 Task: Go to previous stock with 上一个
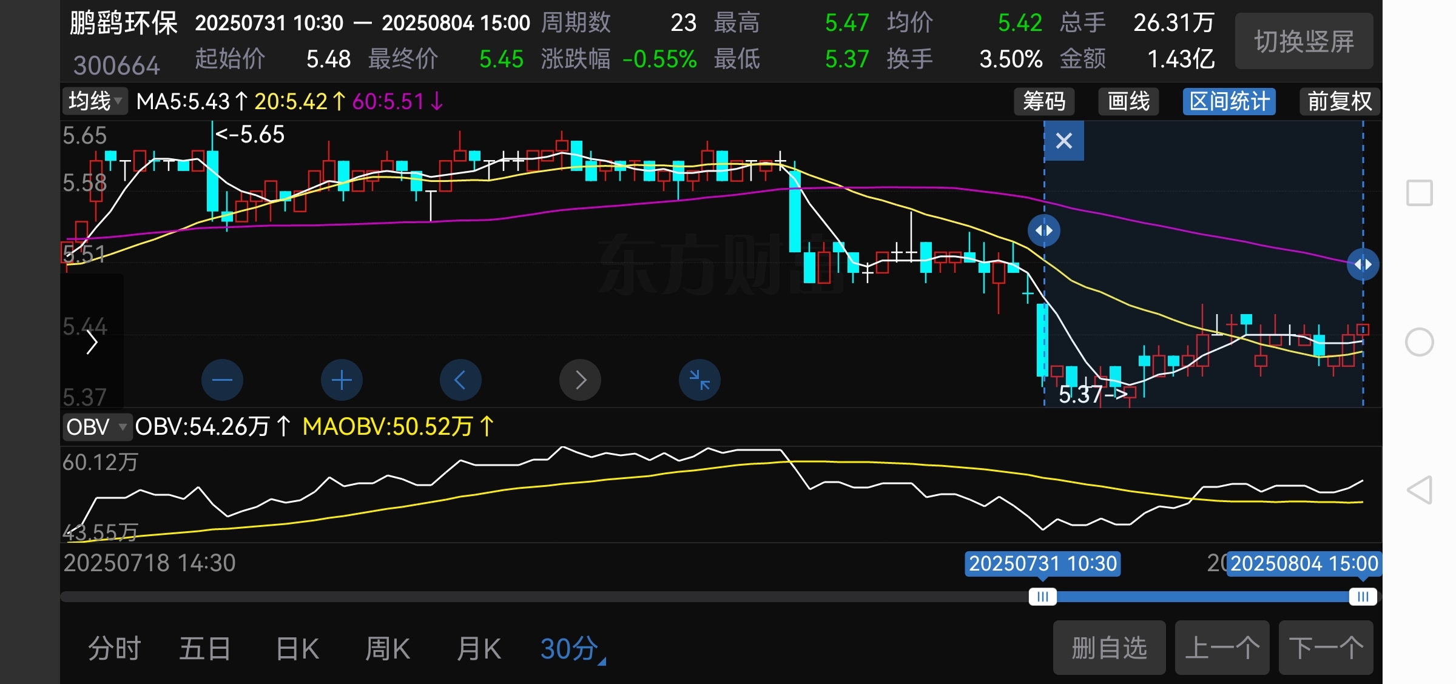(x=1222, y=648)
